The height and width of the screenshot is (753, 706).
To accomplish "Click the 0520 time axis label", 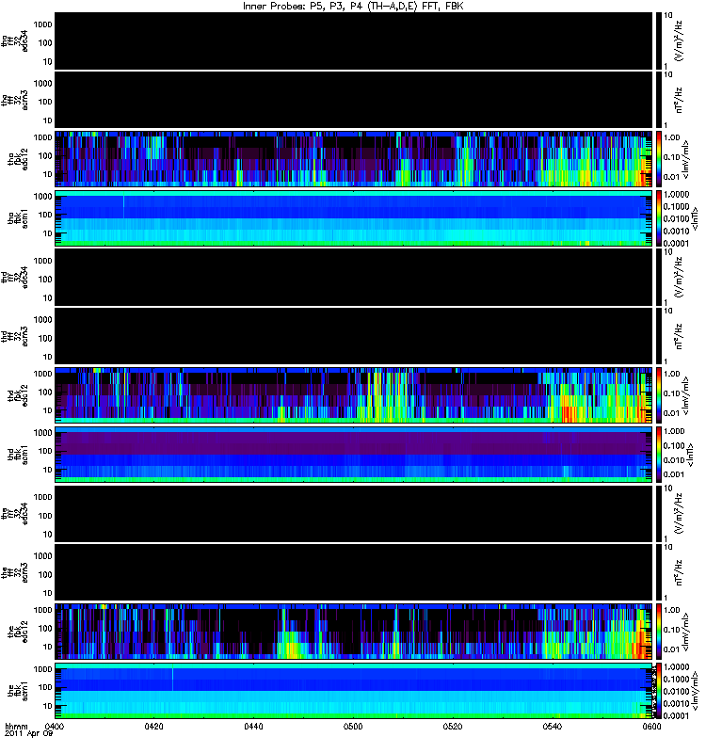I will coord(453,726).
